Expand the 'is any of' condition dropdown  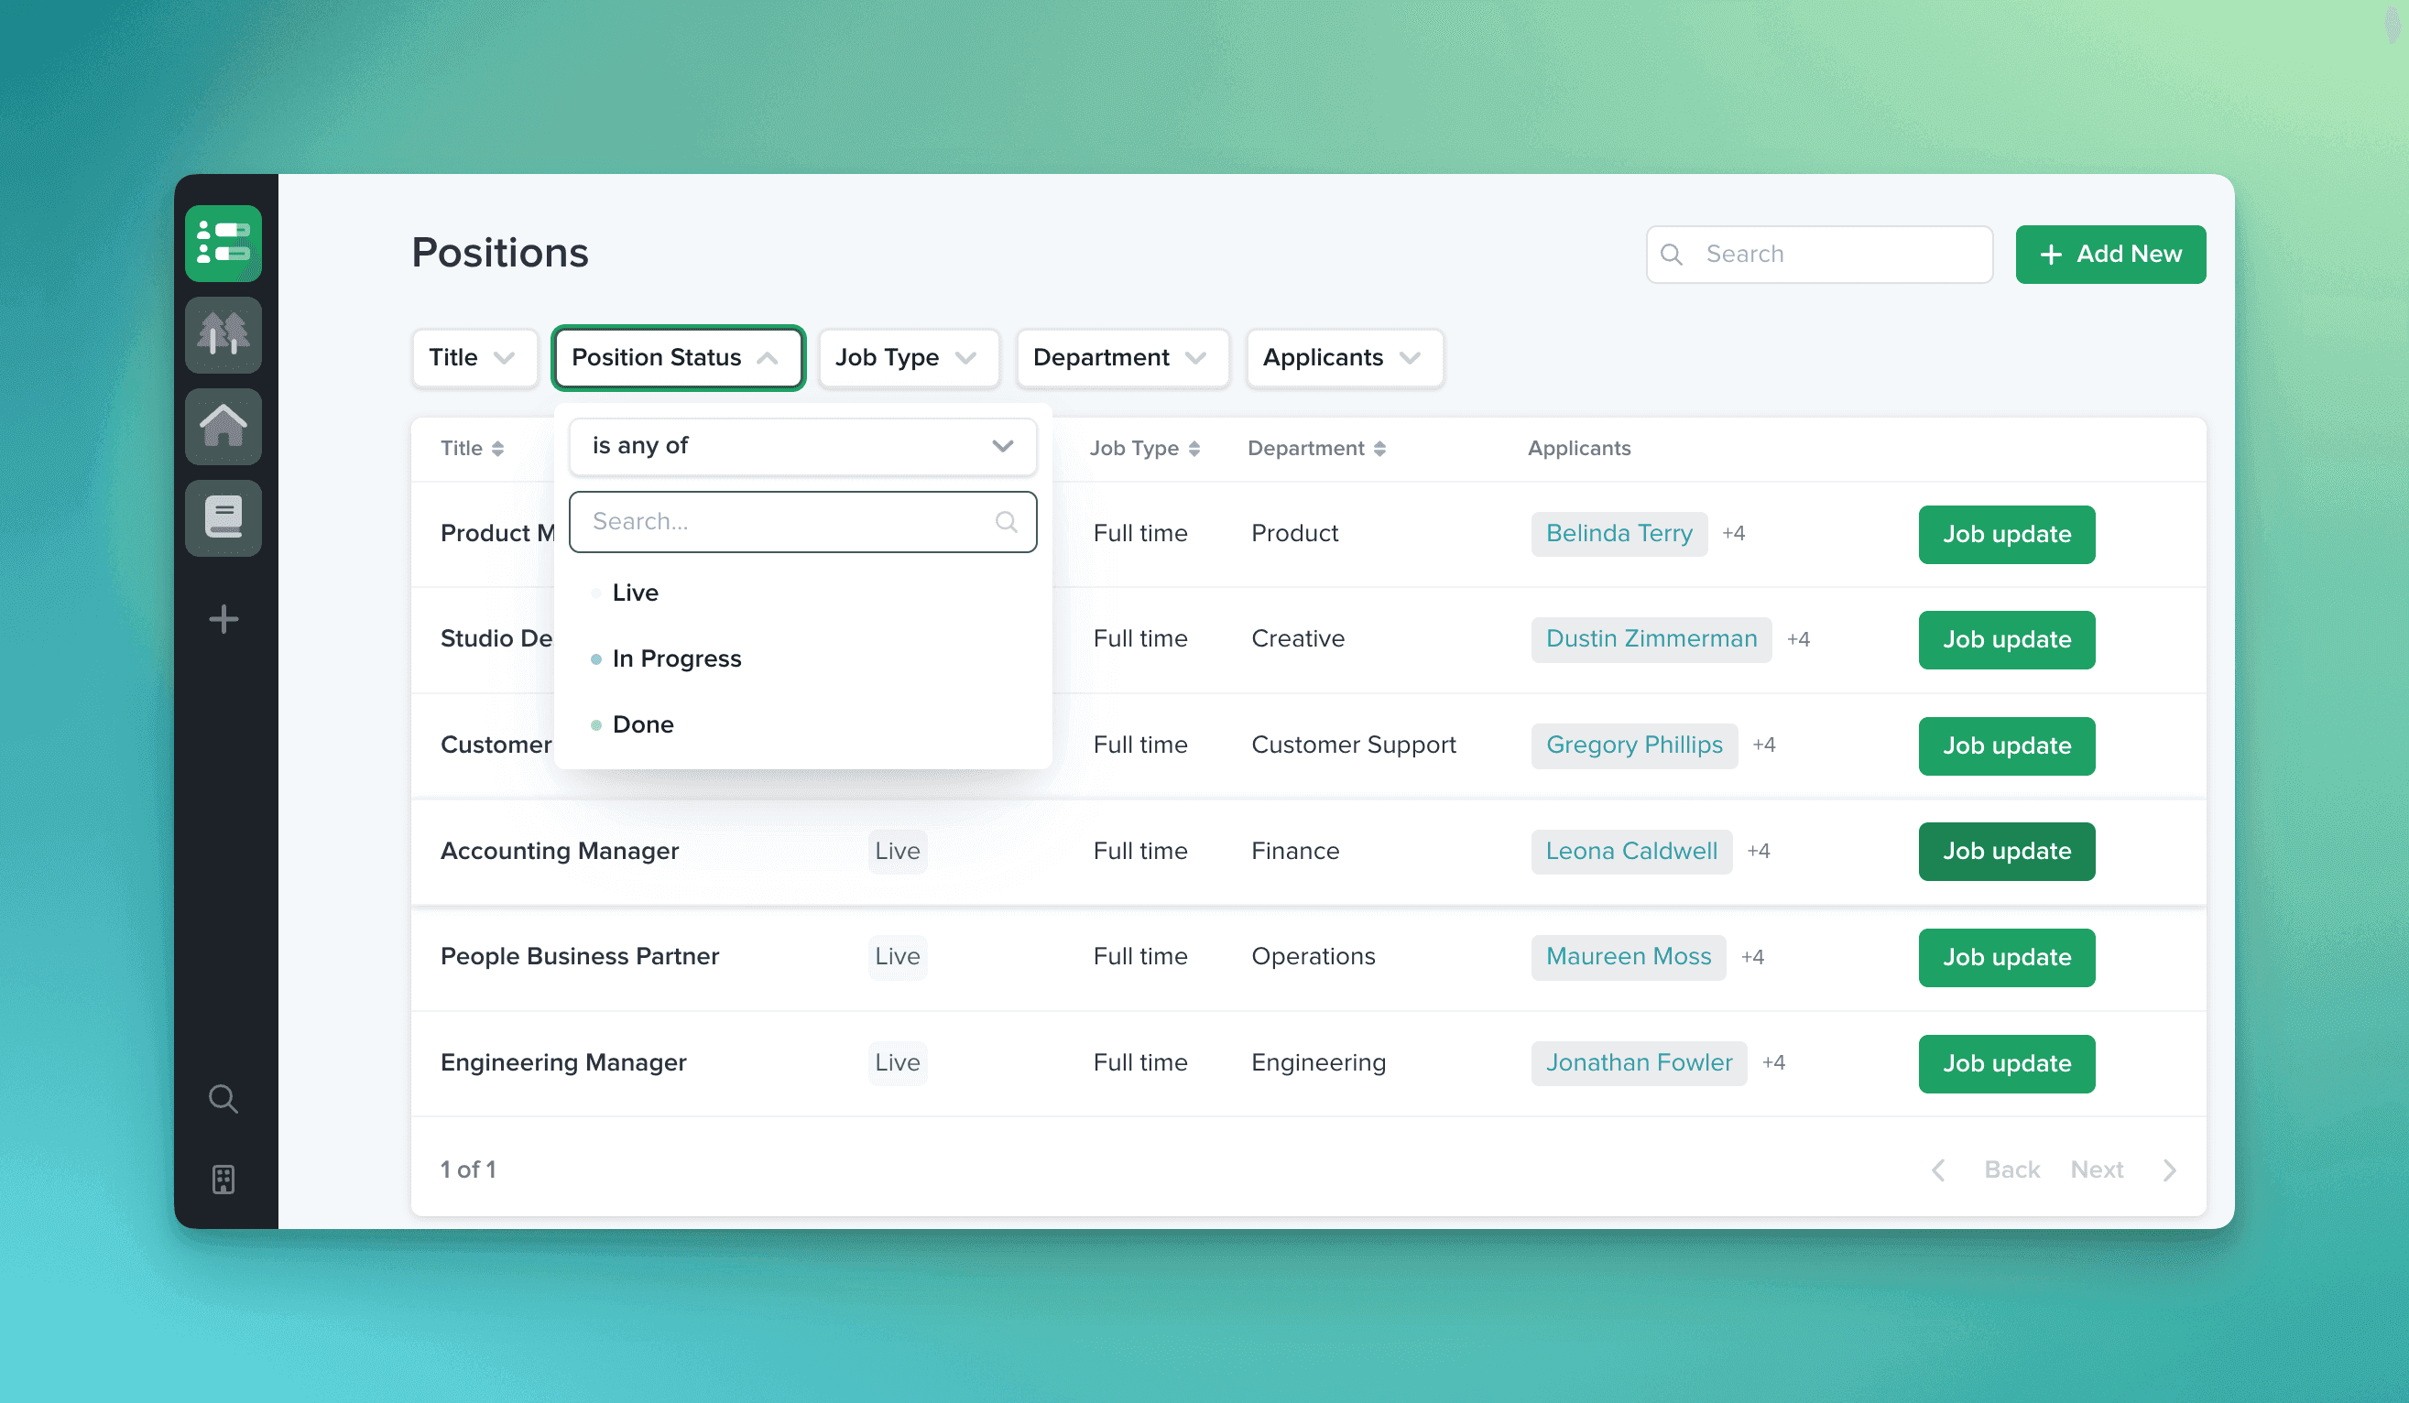802,446
